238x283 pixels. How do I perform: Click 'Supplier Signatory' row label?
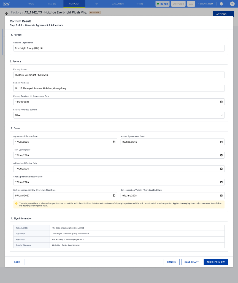pyautogui.click(x=23, y=245)
